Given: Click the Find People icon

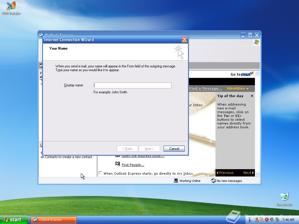Looking at the screenshot, I should pyautogui.click(x=117, y=164).
